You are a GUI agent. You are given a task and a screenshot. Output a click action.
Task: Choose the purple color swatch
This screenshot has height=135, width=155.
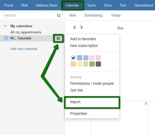[86, 58]
